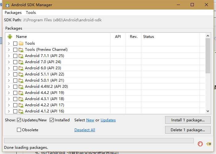Expand the Android 4.1.2 (API 16) node
Image resolution: width=216 pixels, height=154 pixels.
coord(9,111)
